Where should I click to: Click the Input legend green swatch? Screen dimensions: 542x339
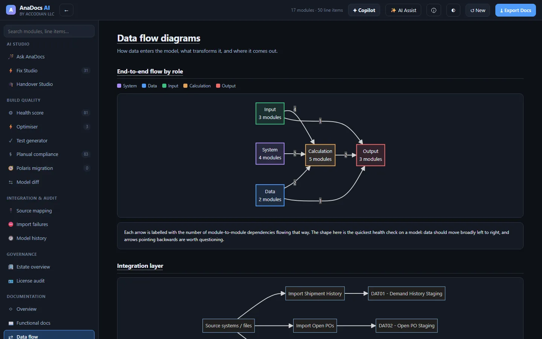click(x=164, y=86)
